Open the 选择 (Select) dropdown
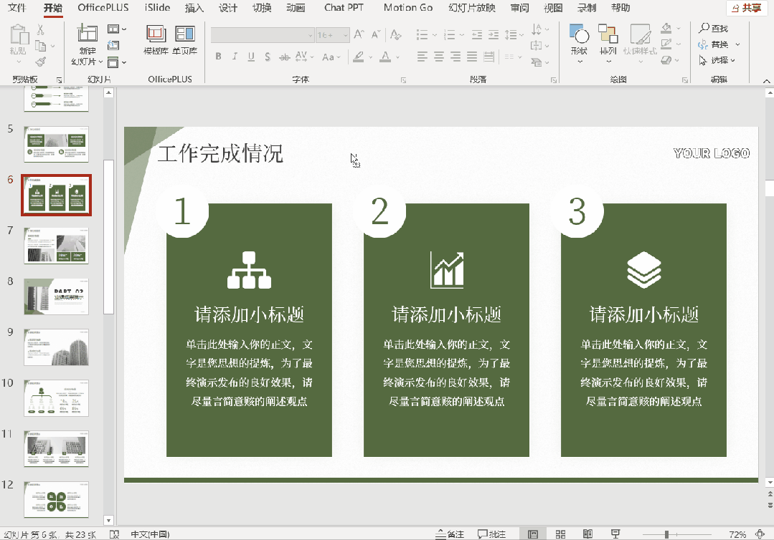 click(718, 61)
